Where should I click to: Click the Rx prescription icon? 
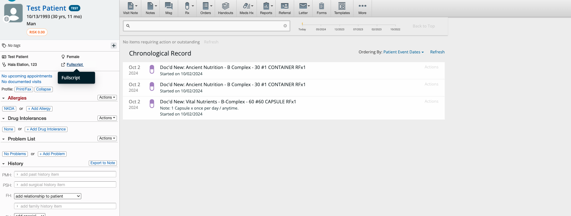click(187, 8)
